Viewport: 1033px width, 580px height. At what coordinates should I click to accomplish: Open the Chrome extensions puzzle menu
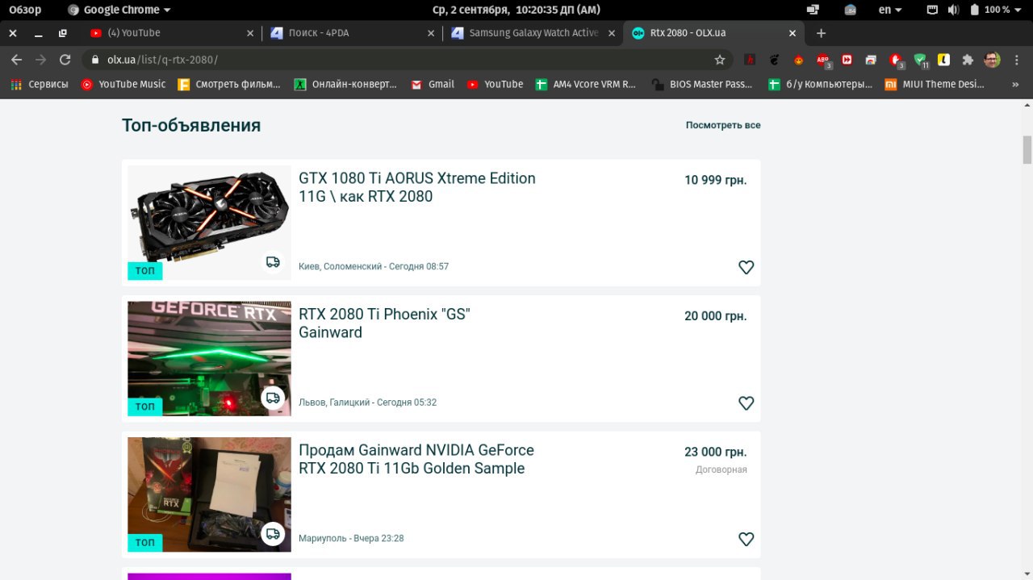968,60
